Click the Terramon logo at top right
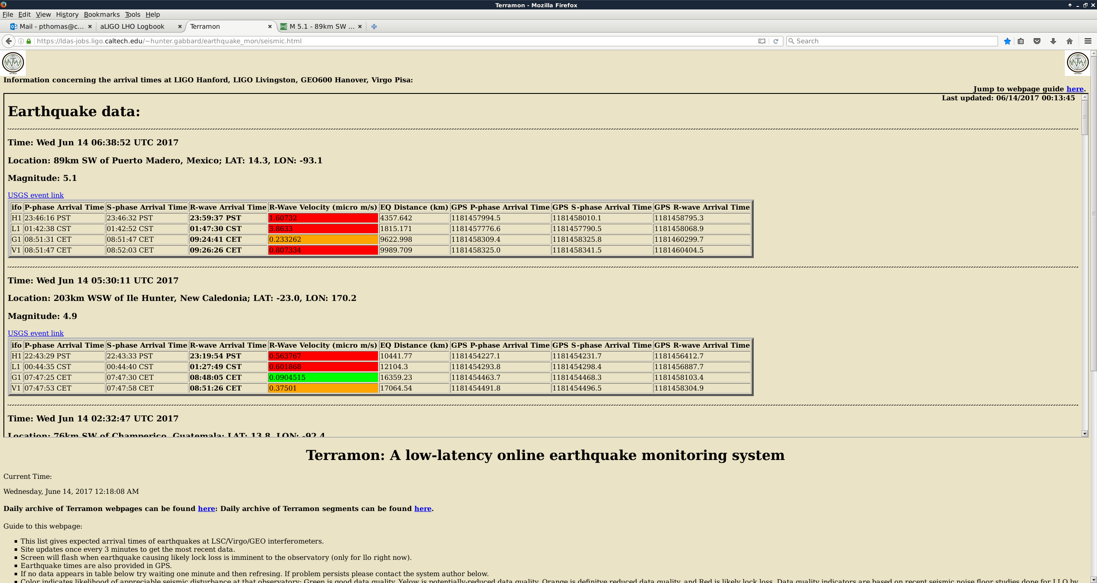The width and height of the screenshot is (1097, 583). coord(1077,63)
